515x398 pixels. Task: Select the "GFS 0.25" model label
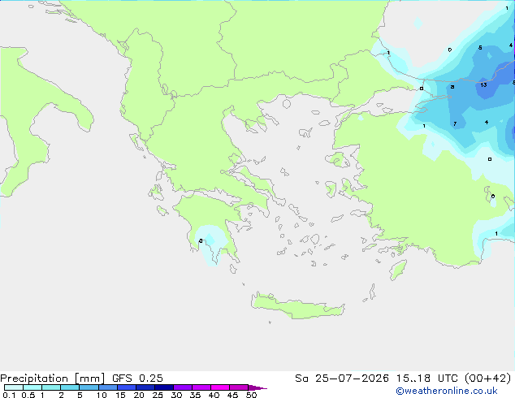pyautogui.click(x=137, y=379)
